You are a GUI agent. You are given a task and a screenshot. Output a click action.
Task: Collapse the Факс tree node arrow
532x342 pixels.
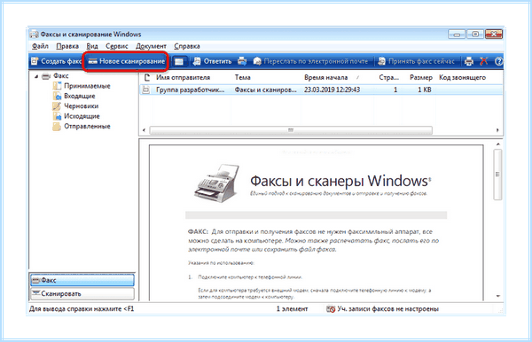[x=36, y=76]
